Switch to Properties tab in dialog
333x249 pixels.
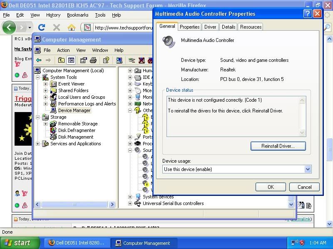189,27
